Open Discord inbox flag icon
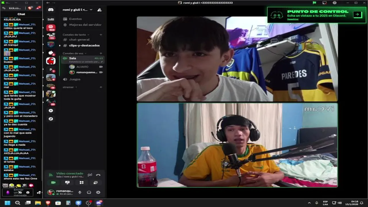The image size is (368, 207). click(315, 3)
